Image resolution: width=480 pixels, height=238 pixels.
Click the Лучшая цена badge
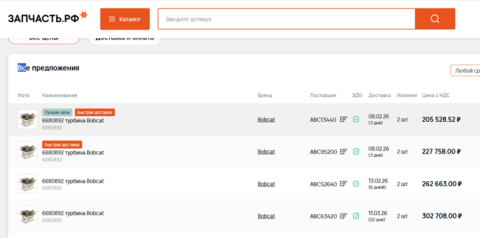[x=57, y=112]
